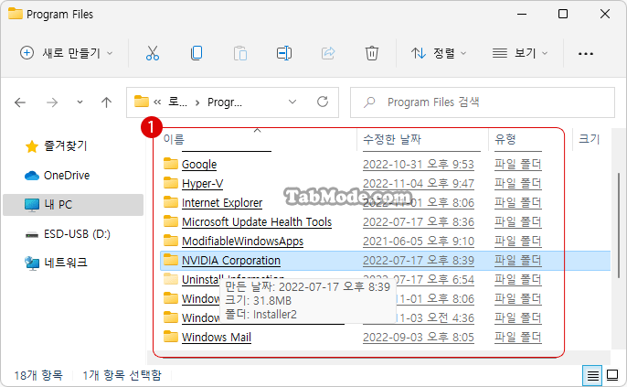Image resolution: width=627 pixels, height=387 pixels.
Task: Sort by 수정한 날짜 column header
Action: click(x=392, y=139)
